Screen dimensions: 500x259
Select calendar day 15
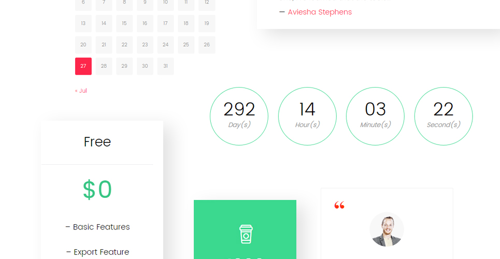tap(124, 23)
